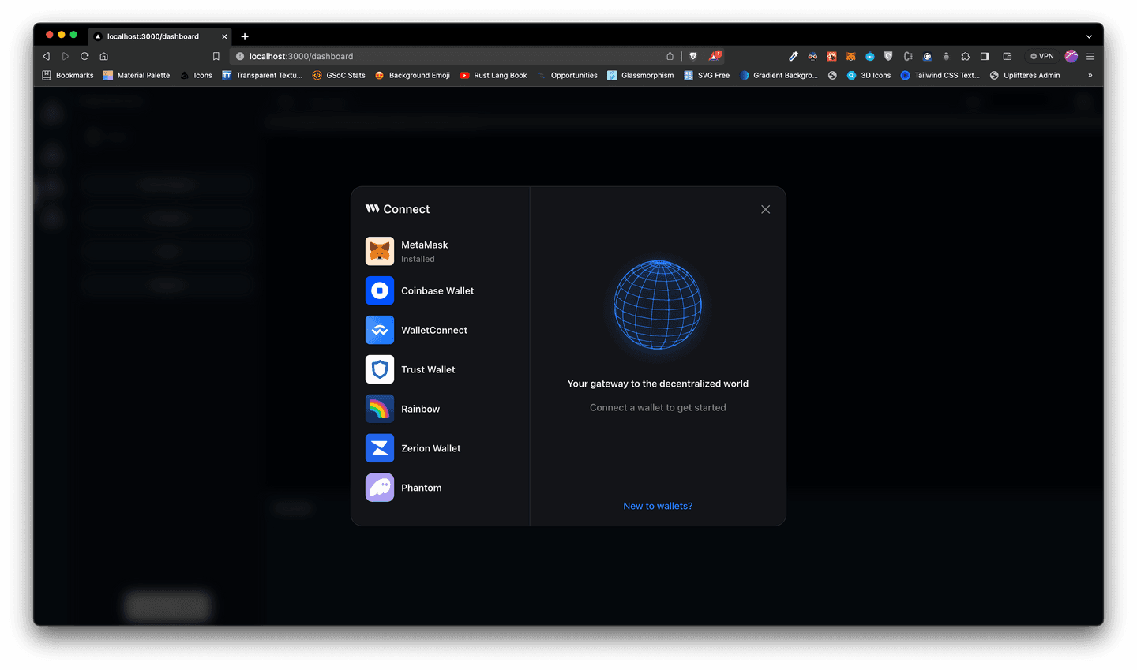Open a new browser tab
The width and height of the screenshot is (1137, 670).
245,36
